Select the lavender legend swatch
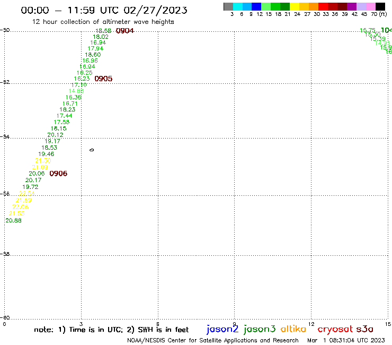This screenshot has width=392, height=345. point(361,6)
